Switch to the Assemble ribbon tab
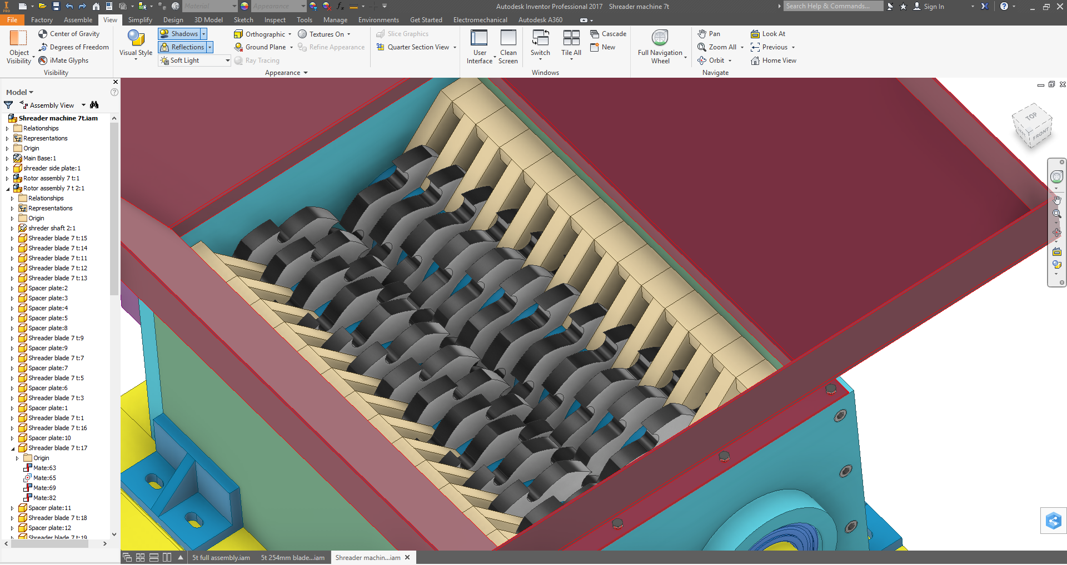The image size is (1067, 565). (78, 20)
